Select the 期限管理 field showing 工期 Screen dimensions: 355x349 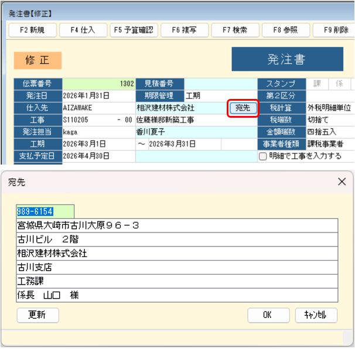pyautogui.click(x=220, y=96)
